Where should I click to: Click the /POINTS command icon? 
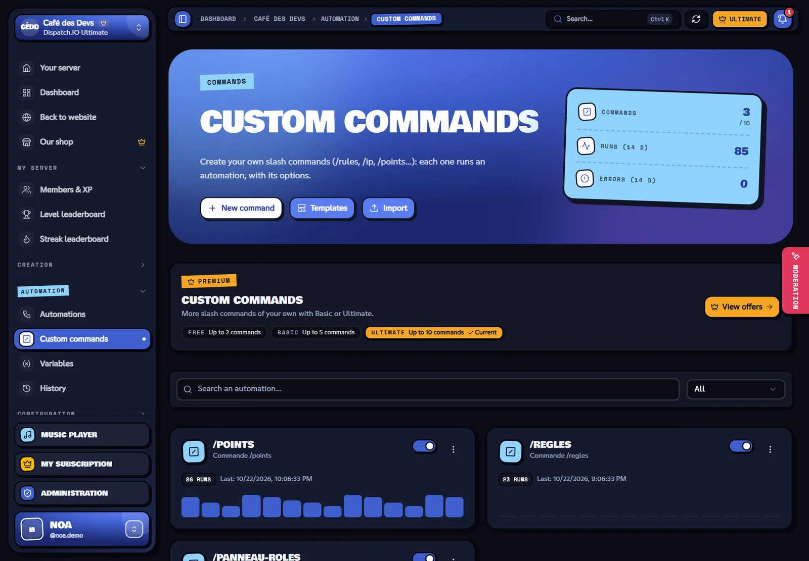(194, 451)
